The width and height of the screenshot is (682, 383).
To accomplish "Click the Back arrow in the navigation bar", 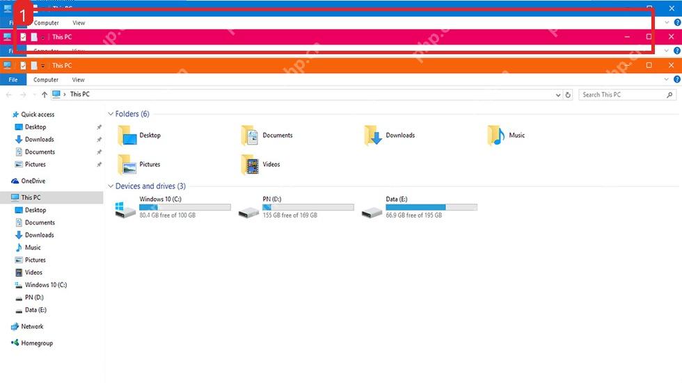I will pos(8,95).
